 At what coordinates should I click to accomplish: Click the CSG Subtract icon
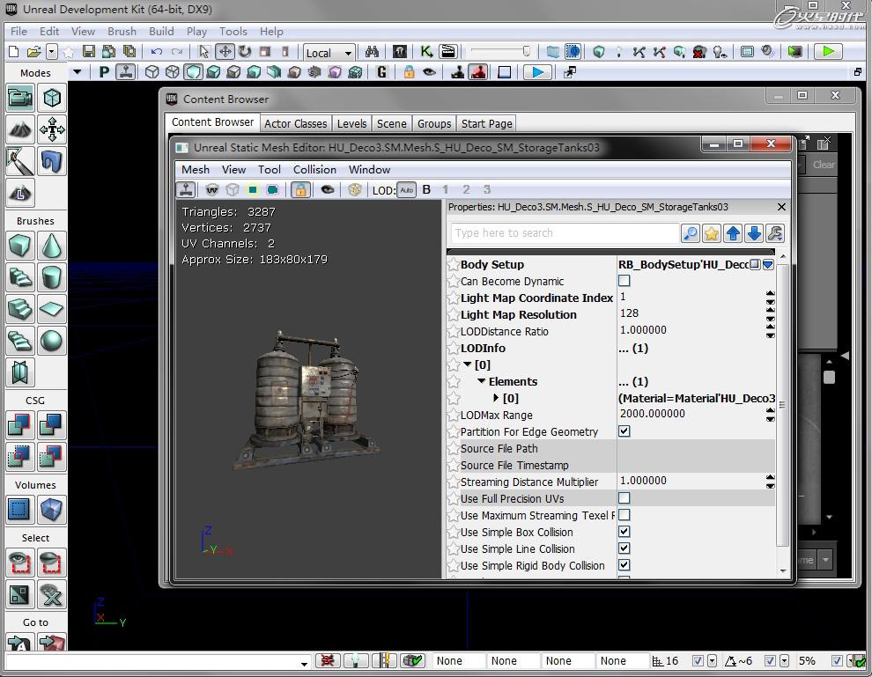pos(52,424)
